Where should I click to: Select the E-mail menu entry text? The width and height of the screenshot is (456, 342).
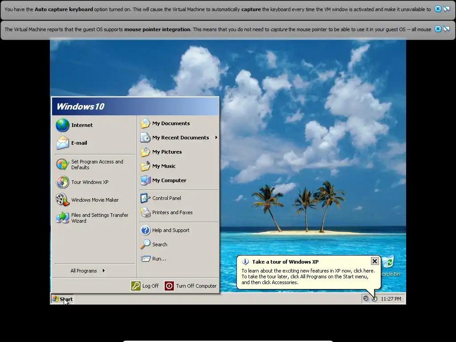tap(79, 143)
